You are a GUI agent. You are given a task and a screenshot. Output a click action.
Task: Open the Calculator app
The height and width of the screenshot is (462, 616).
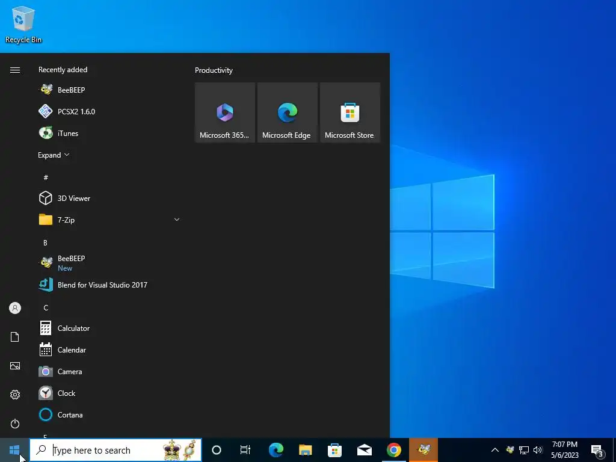click(x=109, y=328)
